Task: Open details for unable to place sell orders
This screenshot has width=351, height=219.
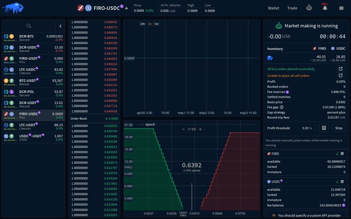Action: 341,76
